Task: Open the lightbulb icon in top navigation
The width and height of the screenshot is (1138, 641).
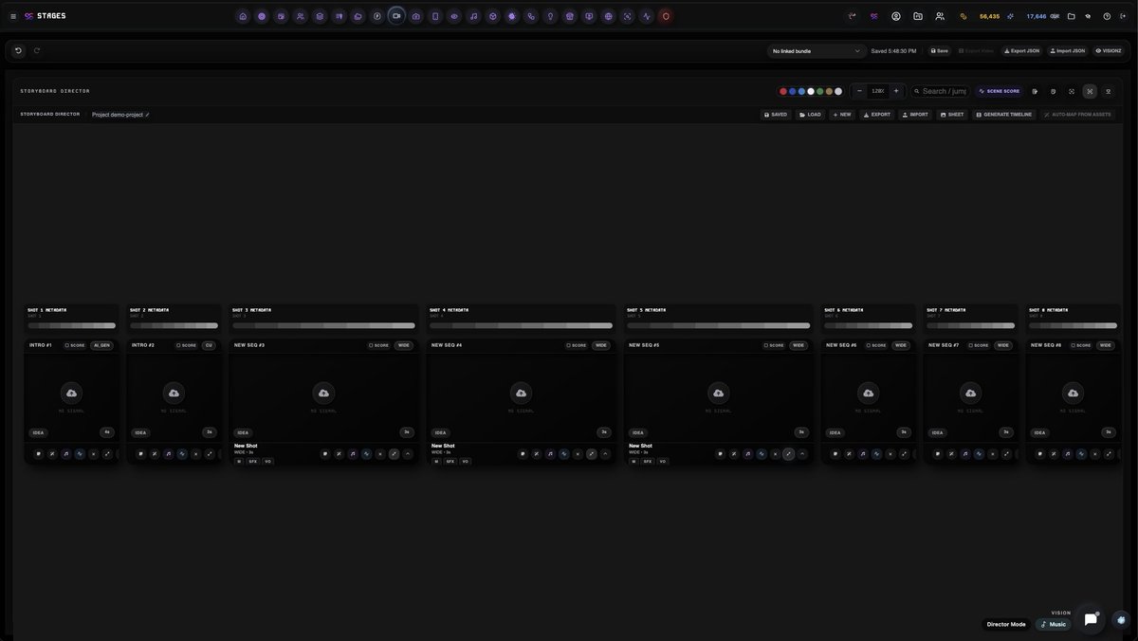Action: (x=550, y=16)
